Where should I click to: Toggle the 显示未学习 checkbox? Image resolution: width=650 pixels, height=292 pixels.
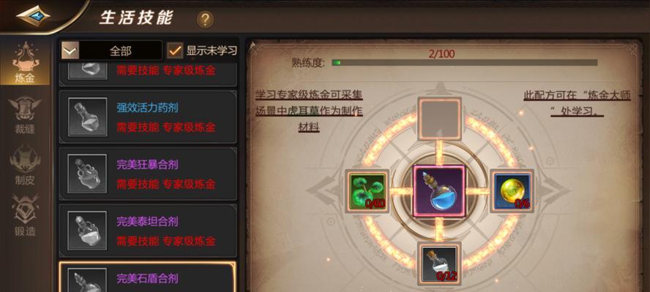coord(175,51)
